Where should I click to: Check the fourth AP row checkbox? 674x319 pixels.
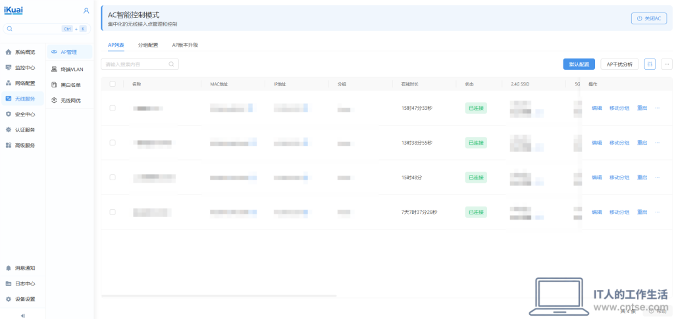[x=113, y=212]
